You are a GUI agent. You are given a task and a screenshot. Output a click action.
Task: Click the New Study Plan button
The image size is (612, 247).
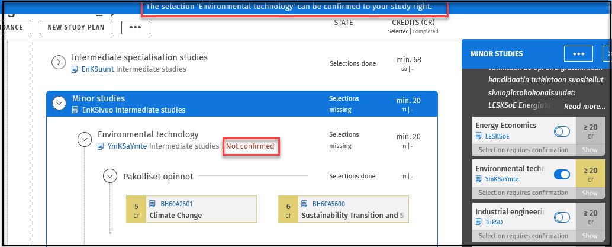tap(76, 27)
